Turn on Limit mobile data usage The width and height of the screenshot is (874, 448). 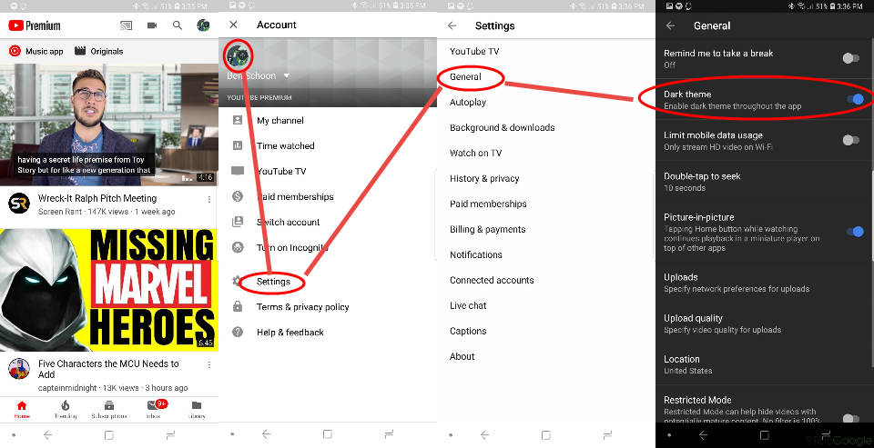851,140
